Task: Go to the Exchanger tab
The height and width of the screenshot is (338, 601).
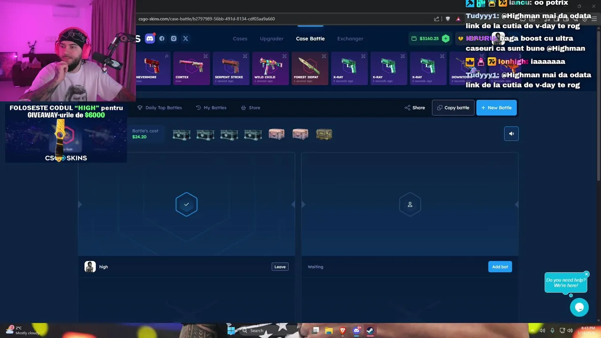Action: point(350,38)
